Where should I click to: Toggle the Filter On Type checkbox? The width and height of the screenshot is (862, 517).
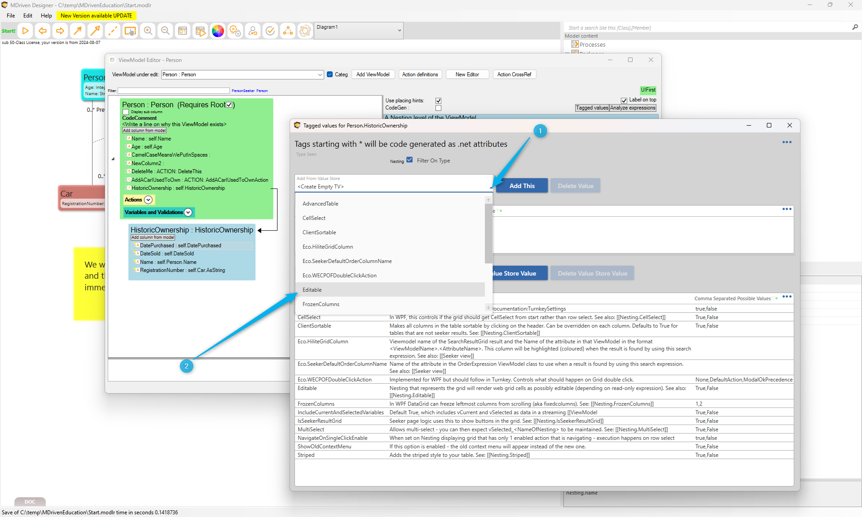click(x=409, y=160)
